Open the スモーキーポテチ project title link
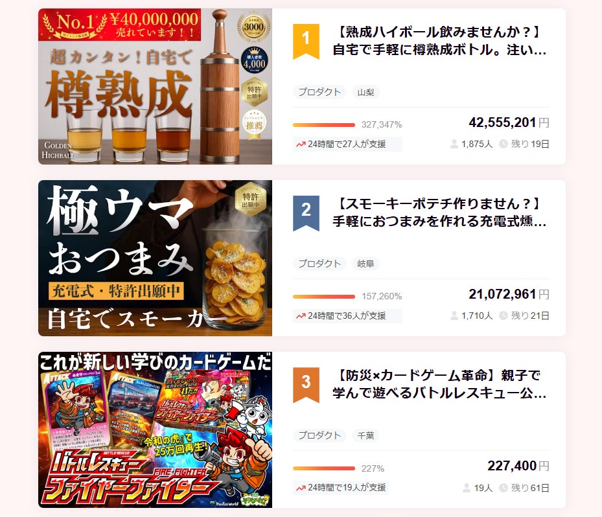This screenshot has width=602, height=517. pyautogui.click(x=439, y=213)
